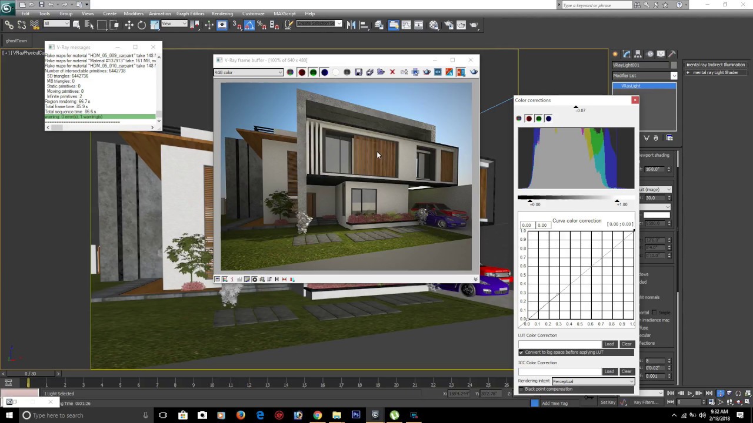Open the MAXScript menu

pos(285,14)
